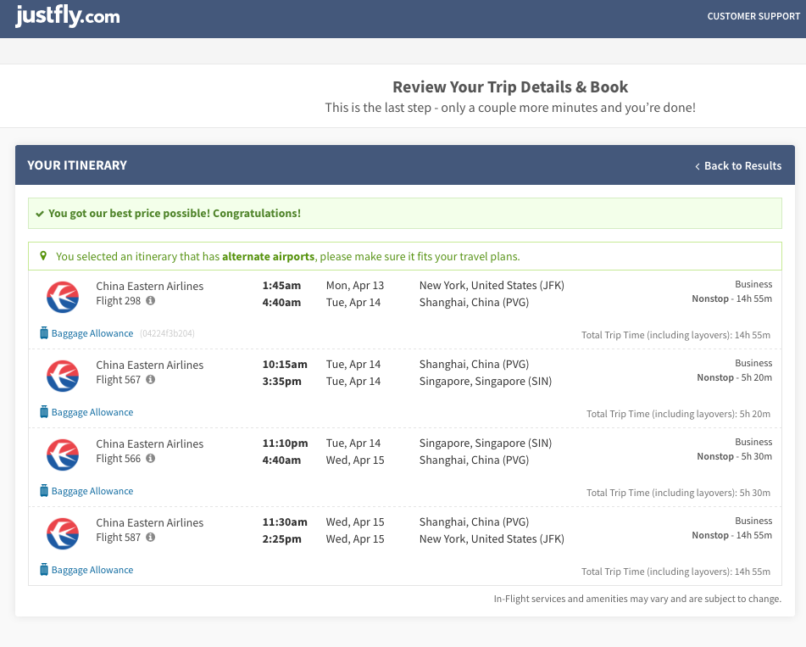Click 'Nonstop - 5h 30m' label
This screenshot has height=647, width=806.
[x=735, y=456]
